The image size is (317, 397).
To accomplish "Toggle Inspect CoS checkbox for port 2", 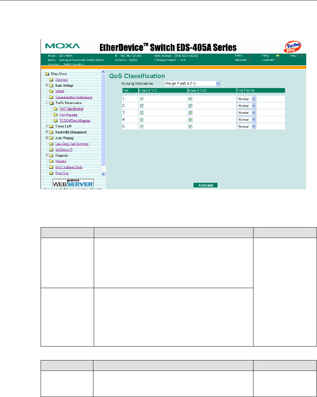I will pos(191,106).
